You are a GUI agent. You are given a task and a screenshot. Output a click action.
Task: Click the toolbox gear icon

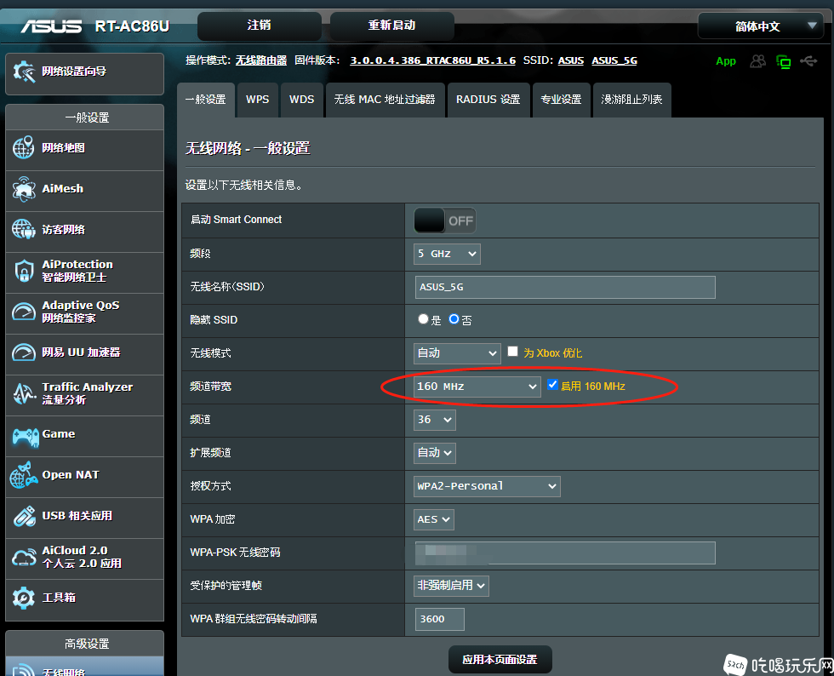coord(24,598)
